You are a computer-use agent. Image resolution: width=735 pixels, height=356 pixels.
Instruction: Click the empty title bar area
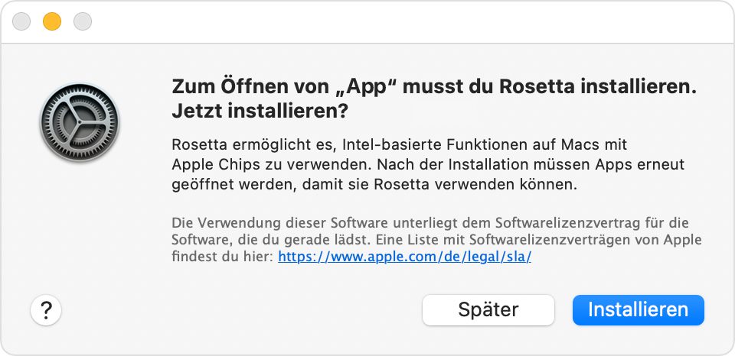[x=383, y=22]
